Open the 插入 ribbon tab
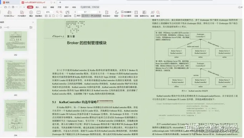The image size is (244, 138). pos(37,7)
